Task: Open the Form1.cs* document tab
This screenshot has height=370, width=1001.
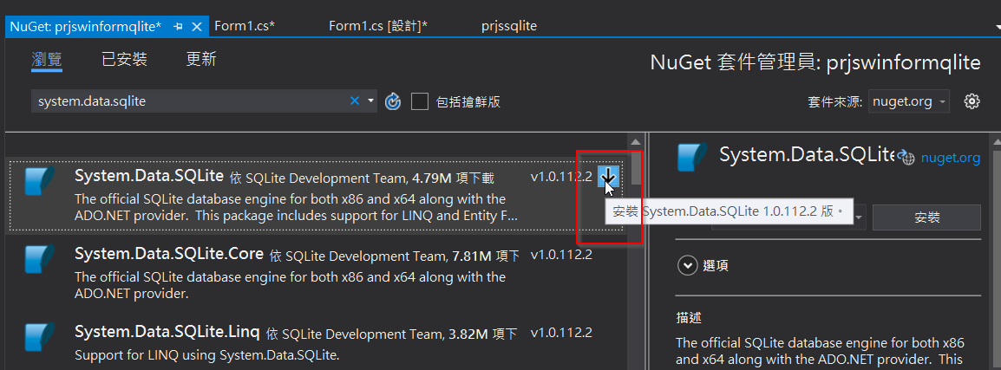Action: point(245,26)
